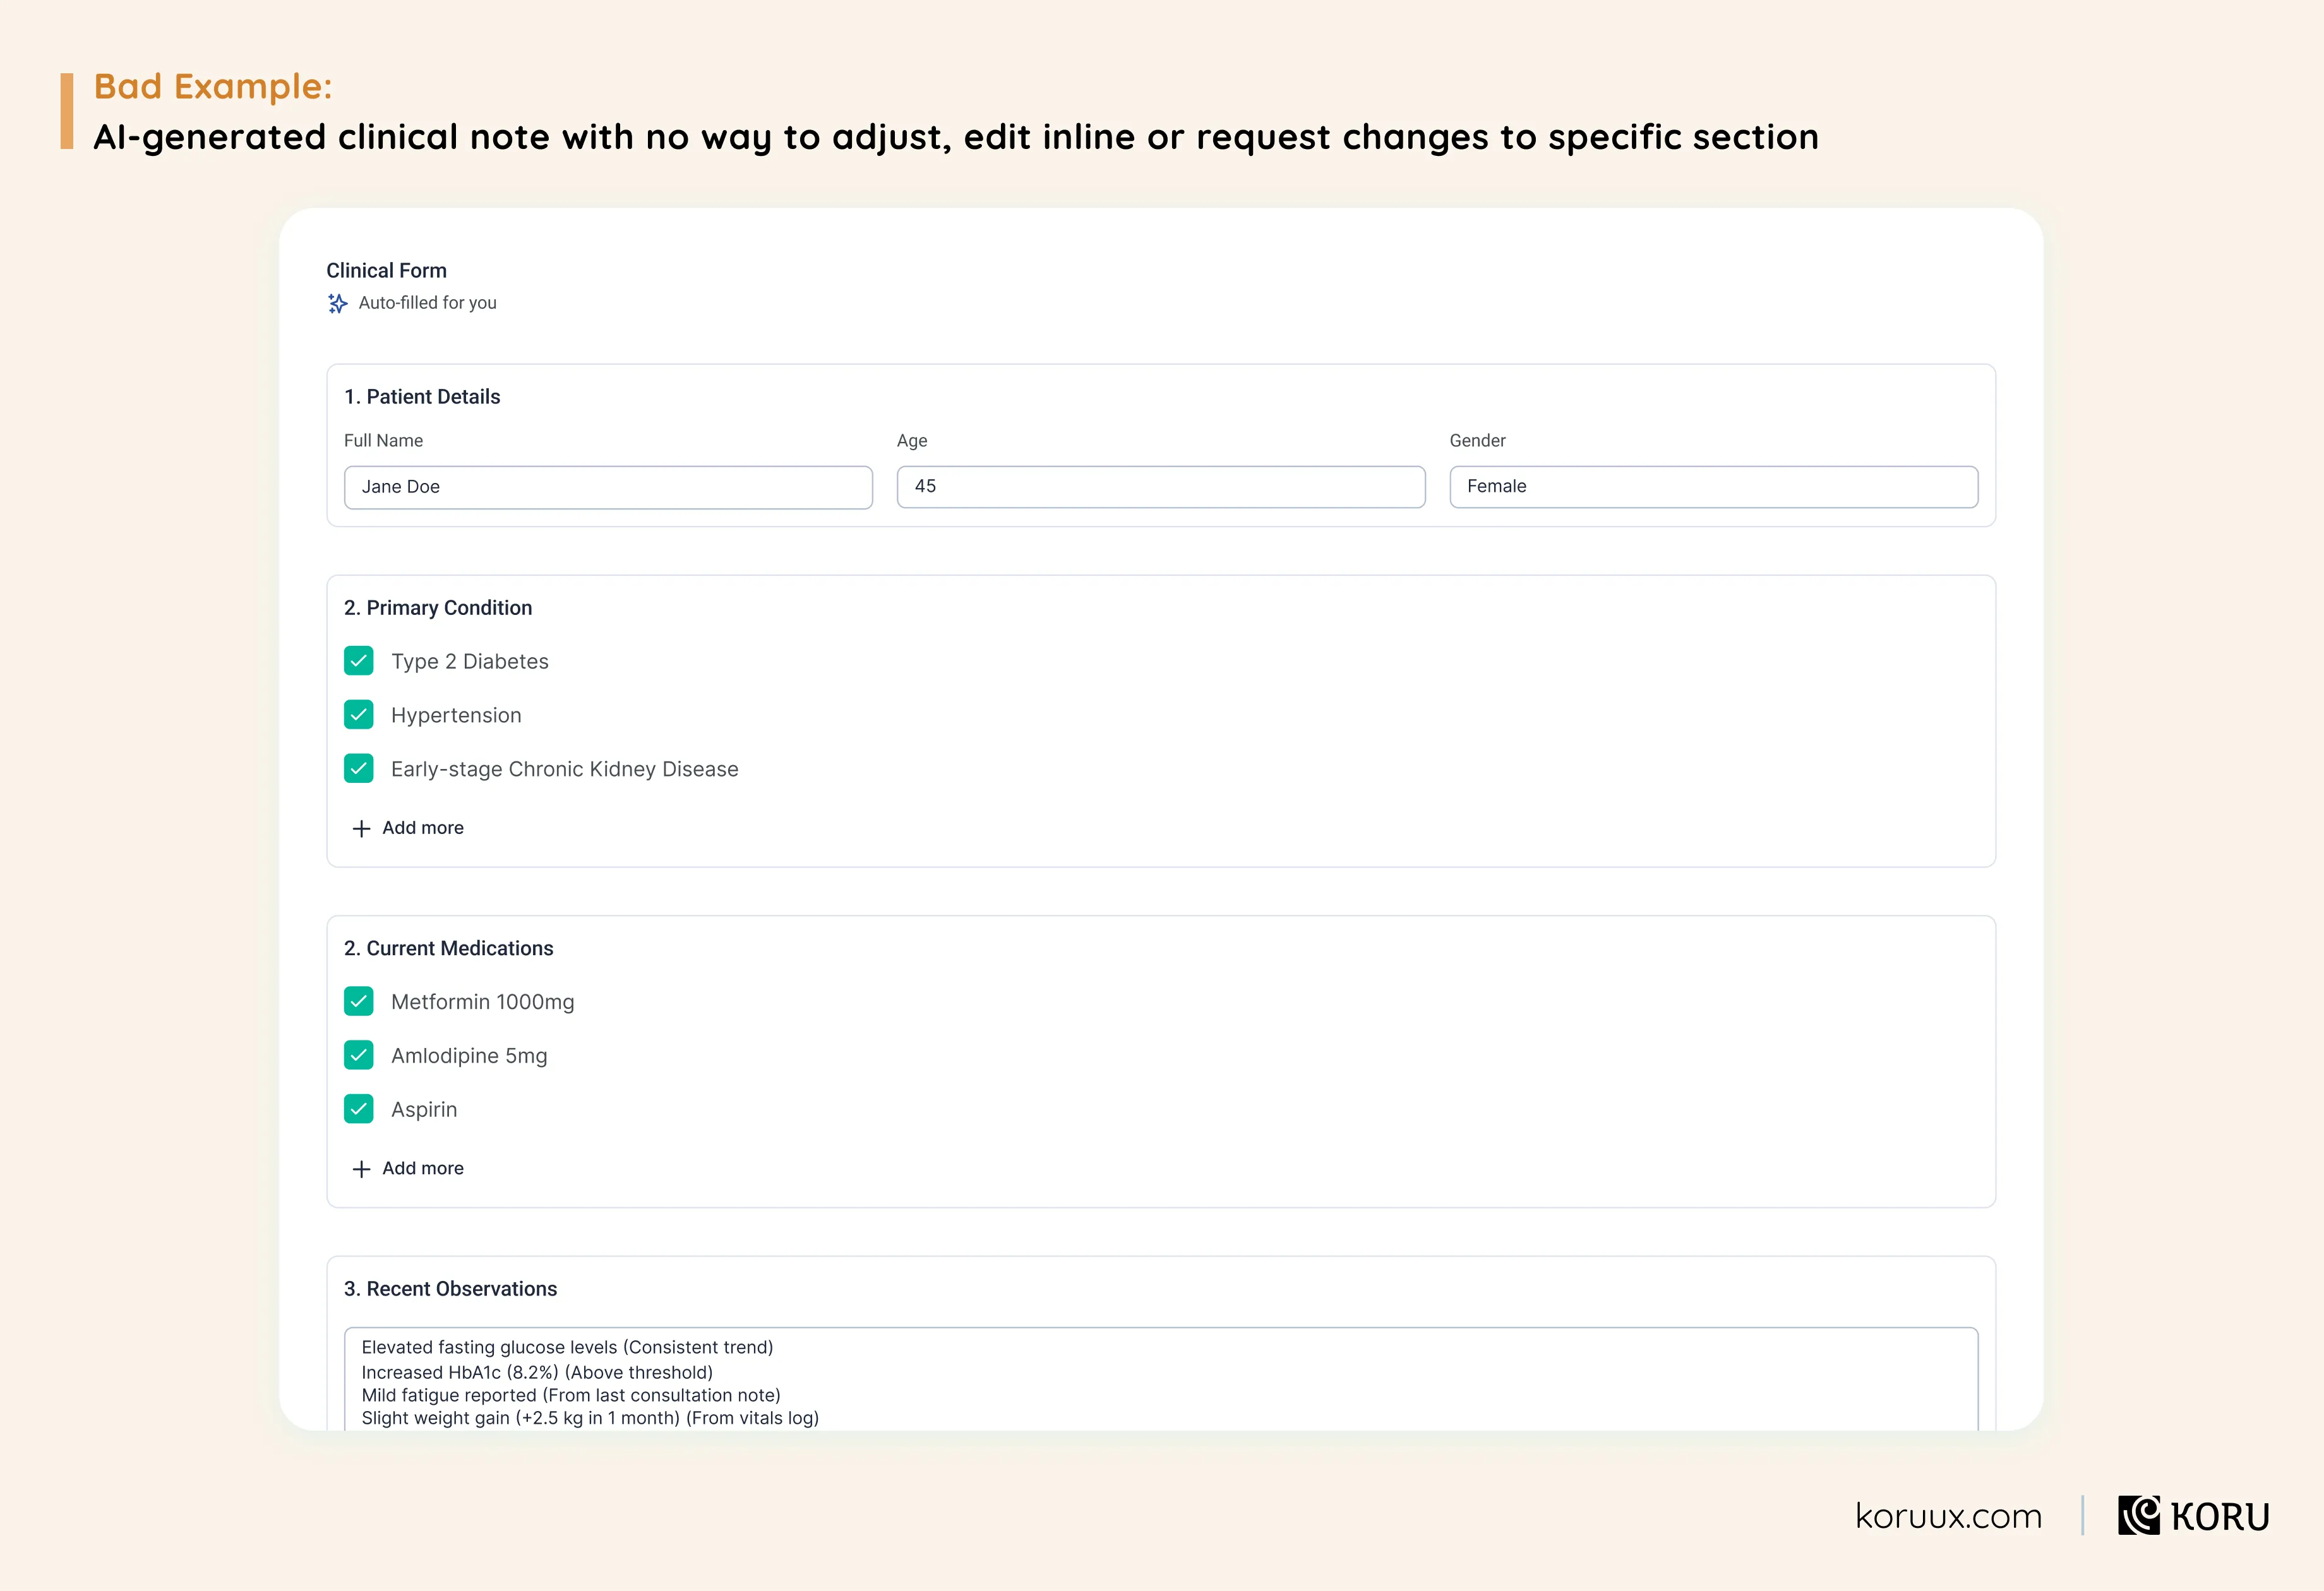Click the 'Full Name' field label
Viewport: 2324px width, 1591px height.
384,441
